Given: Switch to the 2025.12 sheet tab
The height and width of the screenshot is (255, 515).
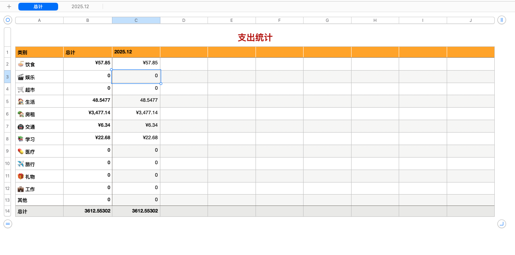Looking at the screenshot, I should 80,6.
